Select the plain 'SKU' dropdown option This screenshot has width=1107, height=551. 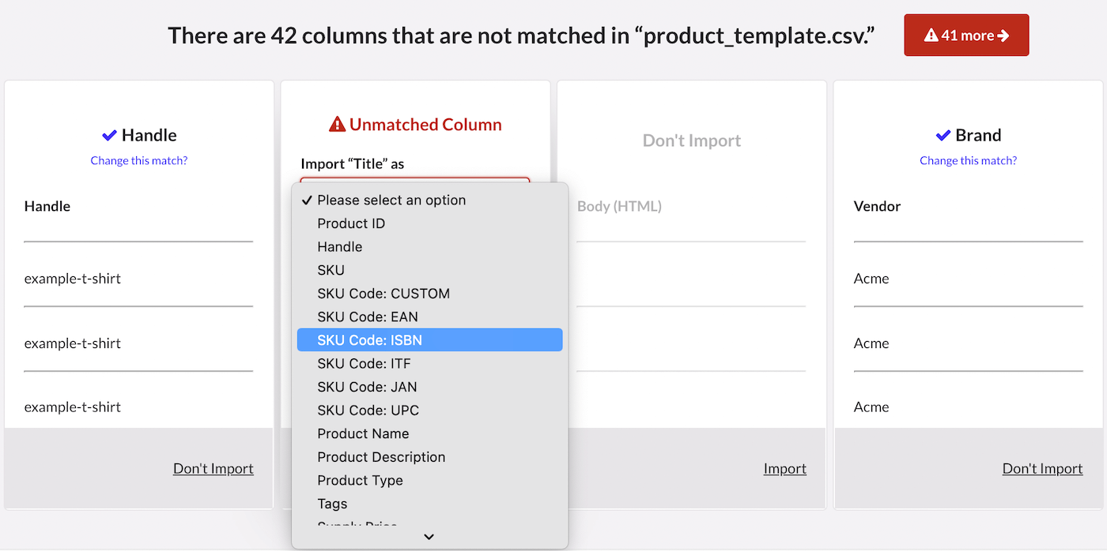331,270
